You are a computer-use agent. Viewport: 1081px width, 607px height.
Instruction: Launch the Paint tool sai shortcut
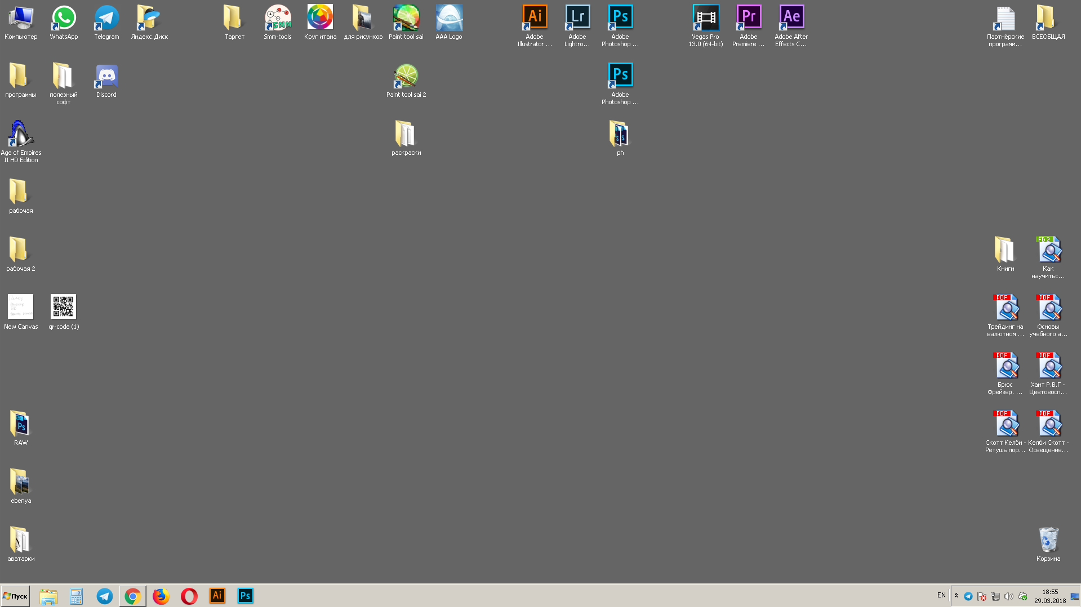[406, 23]
